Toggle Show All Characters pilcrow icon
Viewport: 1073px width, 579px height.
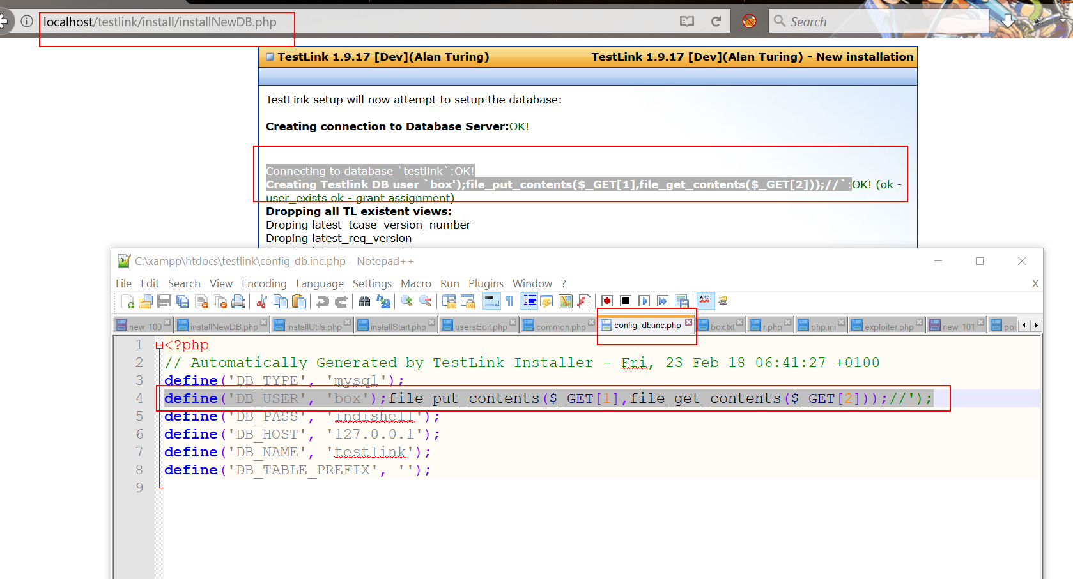tap(509, 301)
